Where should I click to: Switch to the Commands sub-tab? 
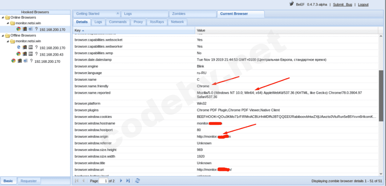tap(117, 22)
